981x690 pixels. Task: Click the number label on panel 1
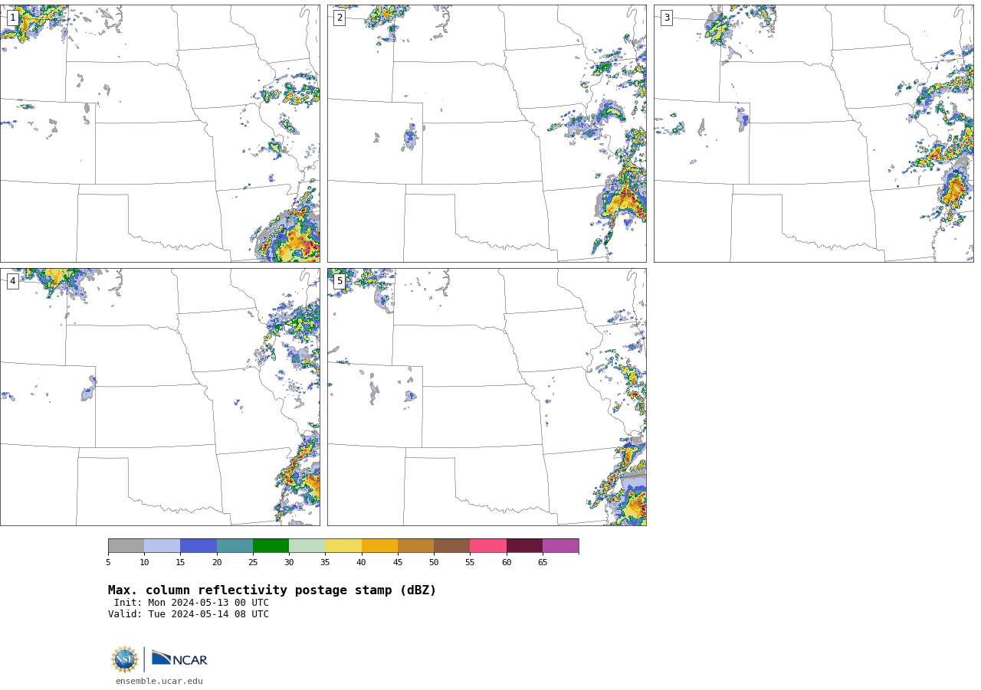click(12, 18)
